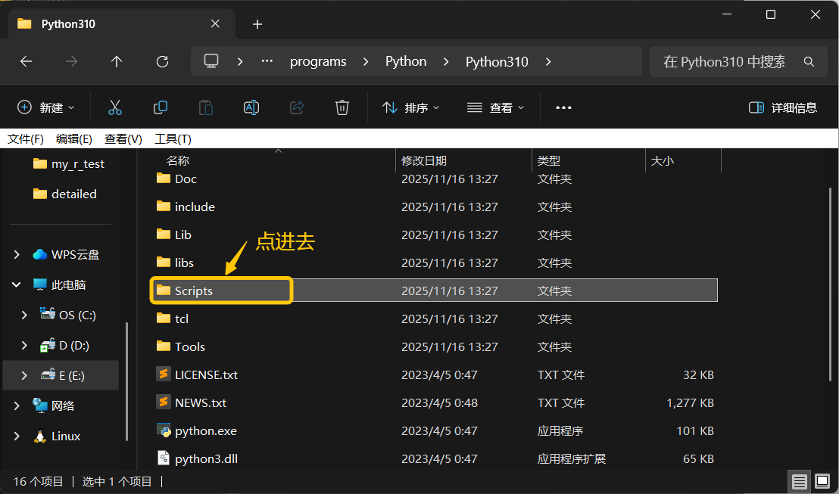Refresh the current folder view
This screenshot has width=839, height=494.
[x=162, y=62]
